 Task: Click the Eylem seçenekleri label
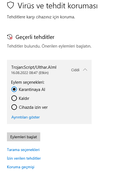pos(28,82)
